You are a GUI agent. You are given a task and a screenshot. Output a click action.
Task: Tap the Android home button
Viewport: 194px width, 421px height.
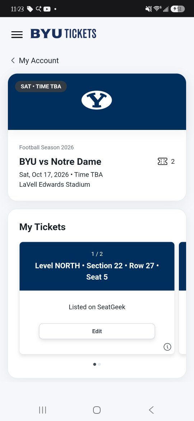tap(97, 410)
